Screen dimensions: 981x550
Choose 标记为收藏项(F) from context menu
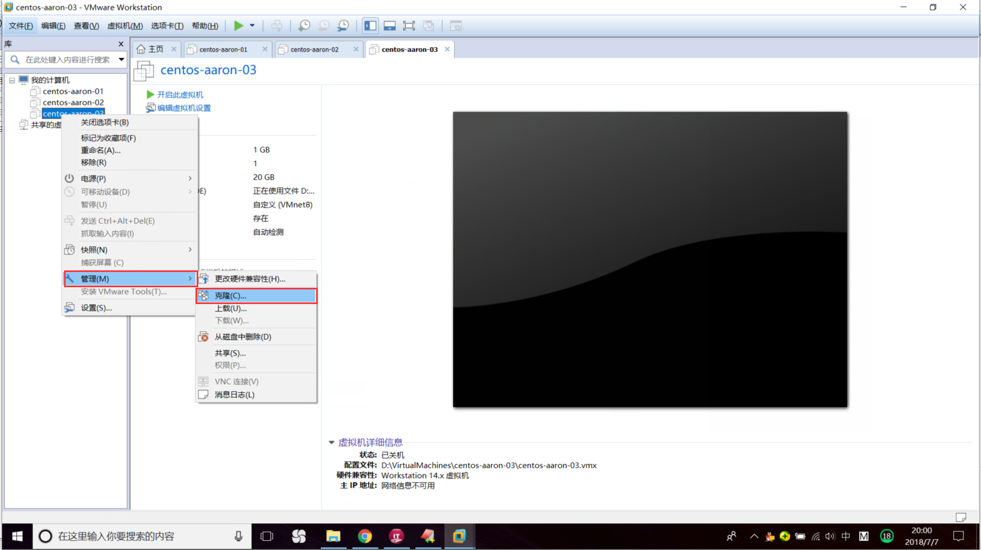[x=130, y=138]
